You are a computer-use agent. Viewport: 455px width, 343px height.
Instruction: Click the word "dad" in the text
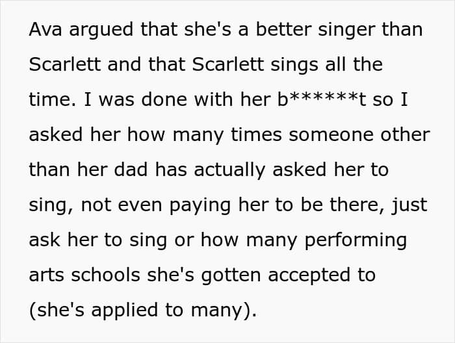click(131, 170)
